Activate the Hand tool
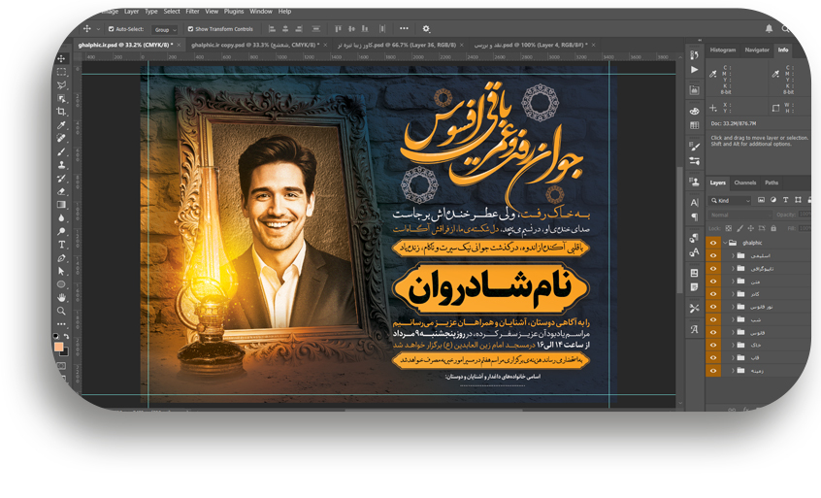821x498 pixels. pyautogui.click(x=62, y=297)
